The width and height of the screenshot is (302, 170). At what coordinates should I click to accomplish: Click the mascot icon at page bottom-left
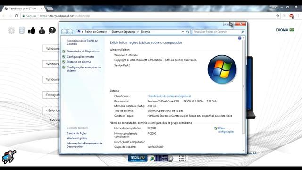(9, 157)
